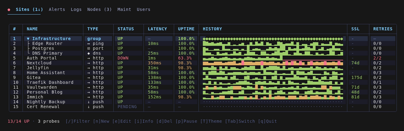
Task: Click the http arrow icon for Personal Blog
Action: 89,92
